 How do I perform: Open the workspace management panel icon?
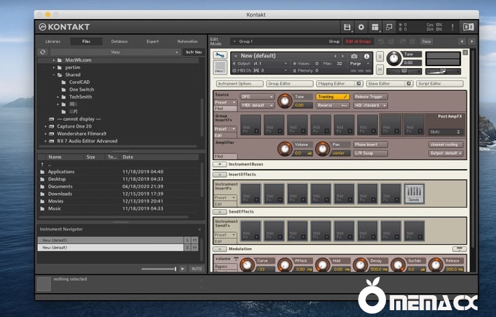[x=375, y=27]
